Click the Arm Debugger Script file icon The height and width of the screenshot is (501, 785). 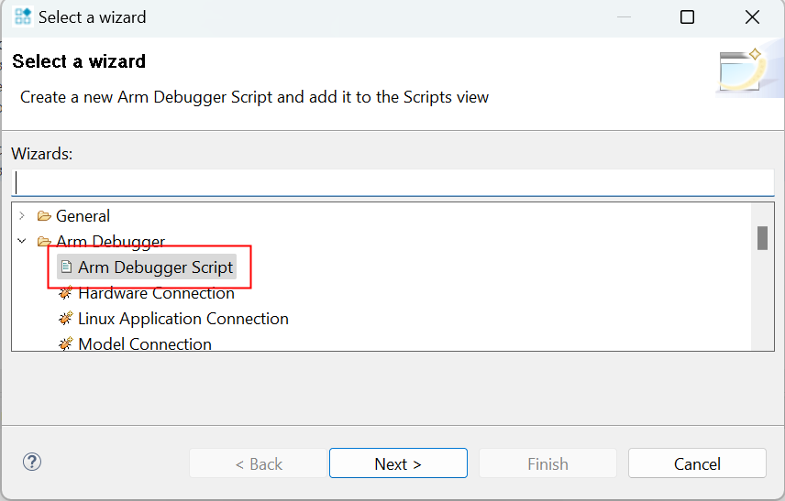[x=66, y=267]
